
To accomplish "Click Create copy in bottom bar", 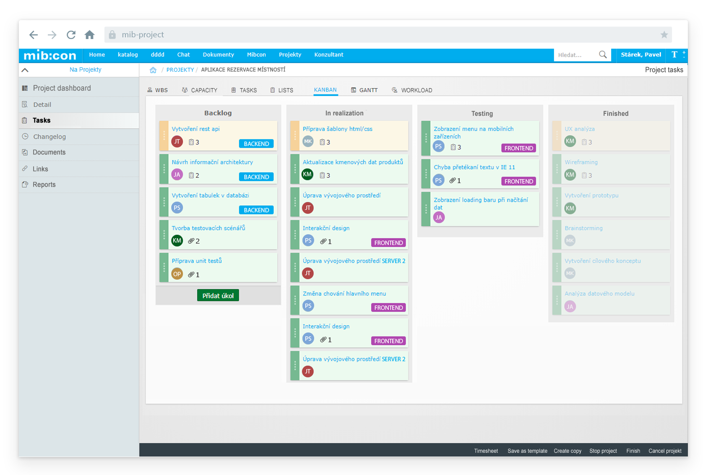I will pos(567,451).
